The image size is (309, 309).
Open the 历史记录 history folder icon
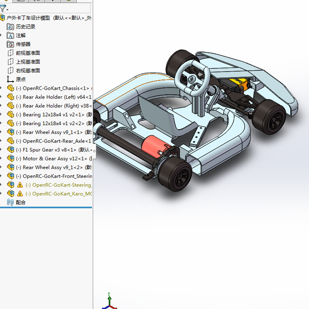click(10, 26)
